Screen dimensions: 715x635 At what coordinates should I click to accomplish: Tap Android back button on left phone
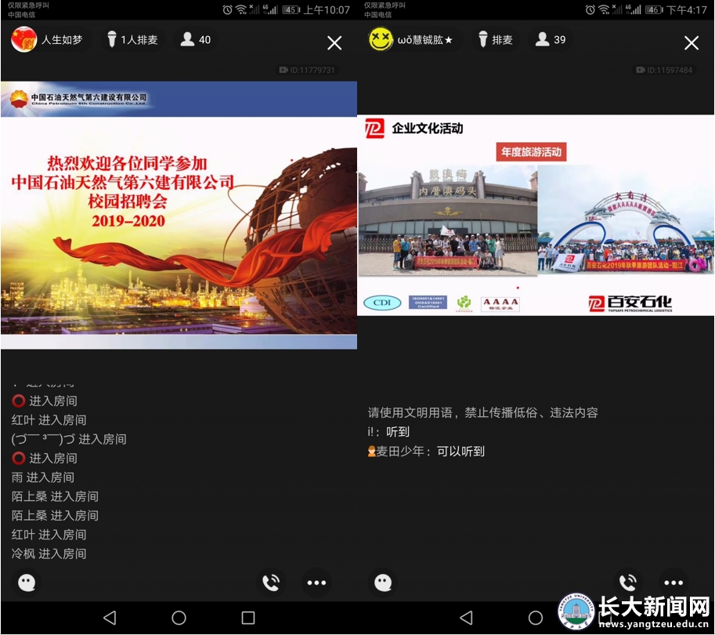point(110,618)
